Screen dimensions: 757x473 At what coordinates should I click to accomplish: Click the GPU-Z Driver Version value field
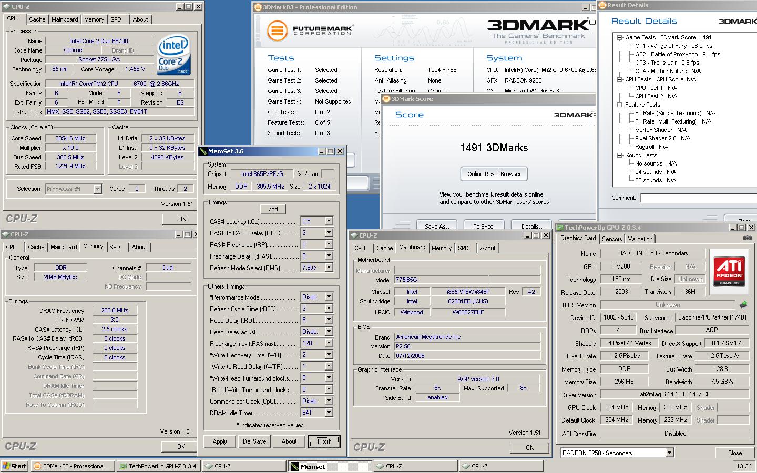(675, 394)
